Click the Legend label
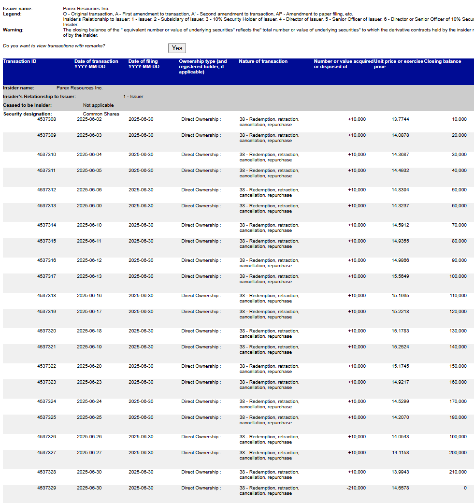 click(12, 14)
